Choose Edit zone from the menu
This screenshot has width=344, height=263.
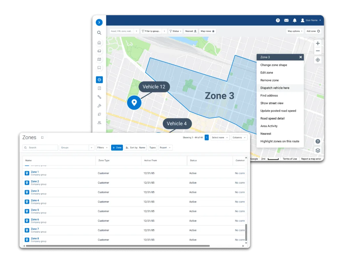[x=280, y=72]
